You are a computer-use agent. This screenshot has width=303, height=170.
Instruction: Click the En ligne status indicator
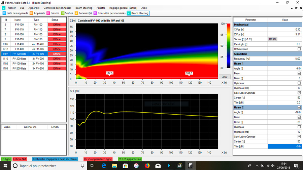[6, 159]
